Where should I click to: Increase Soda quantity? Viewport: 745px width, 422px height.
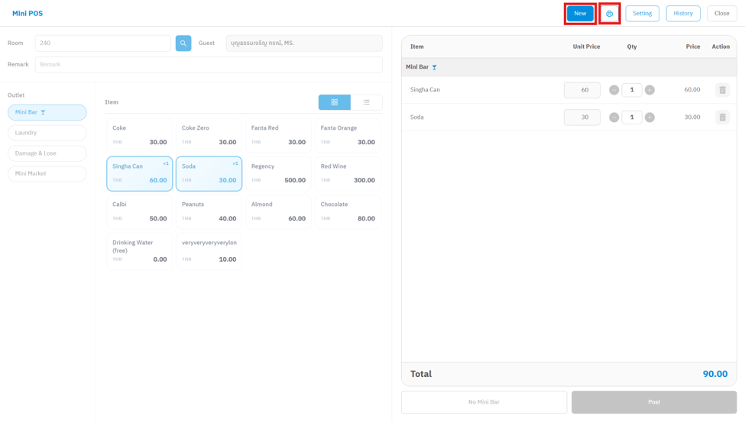pos(649,118)
